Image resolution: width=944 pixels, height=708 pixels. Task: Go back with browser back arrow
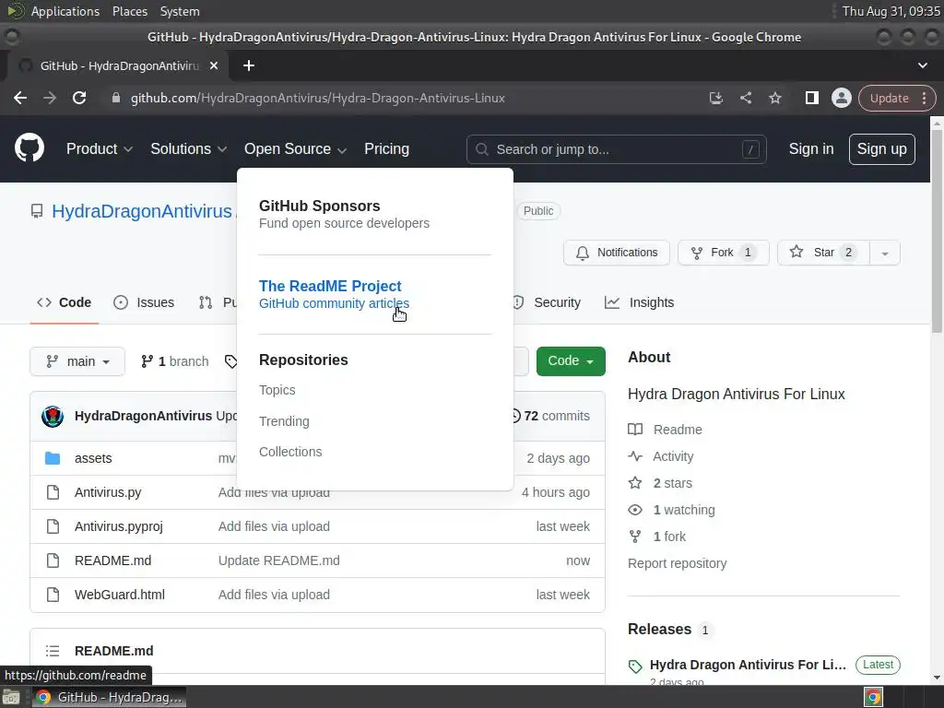20,98
